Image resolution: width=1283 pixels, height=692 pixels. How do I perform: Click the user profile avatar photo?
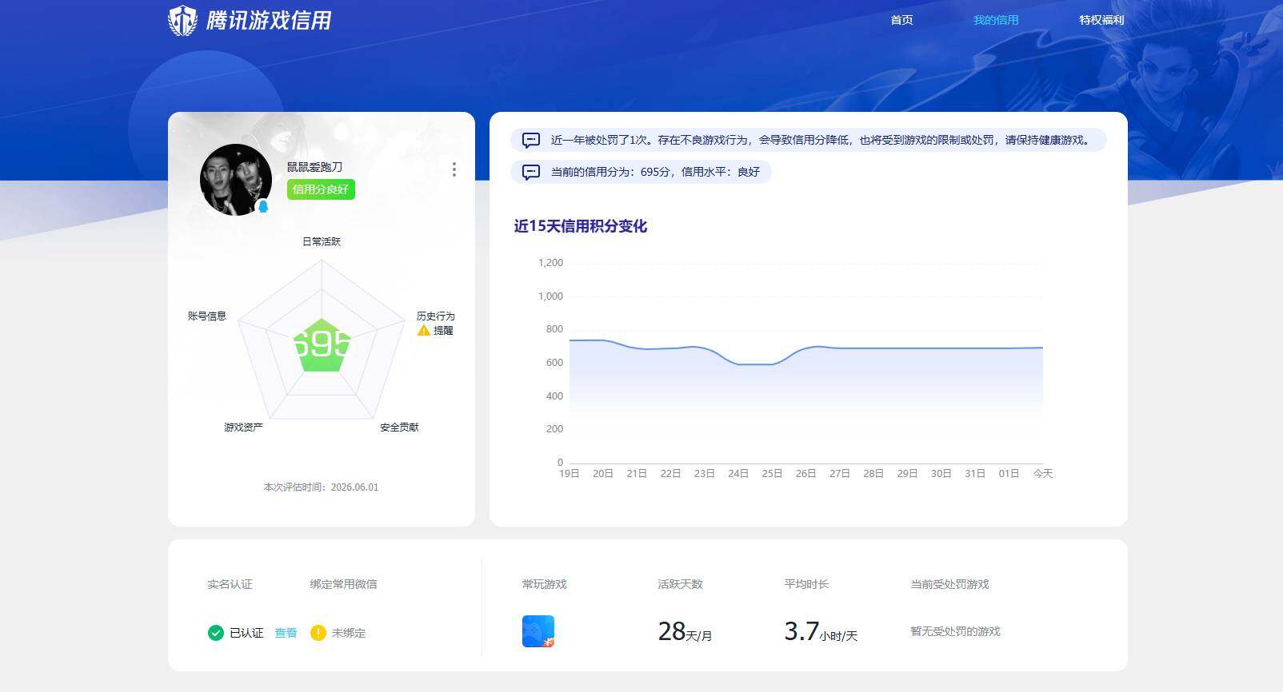pyautogui.click(x=236, y=180)
